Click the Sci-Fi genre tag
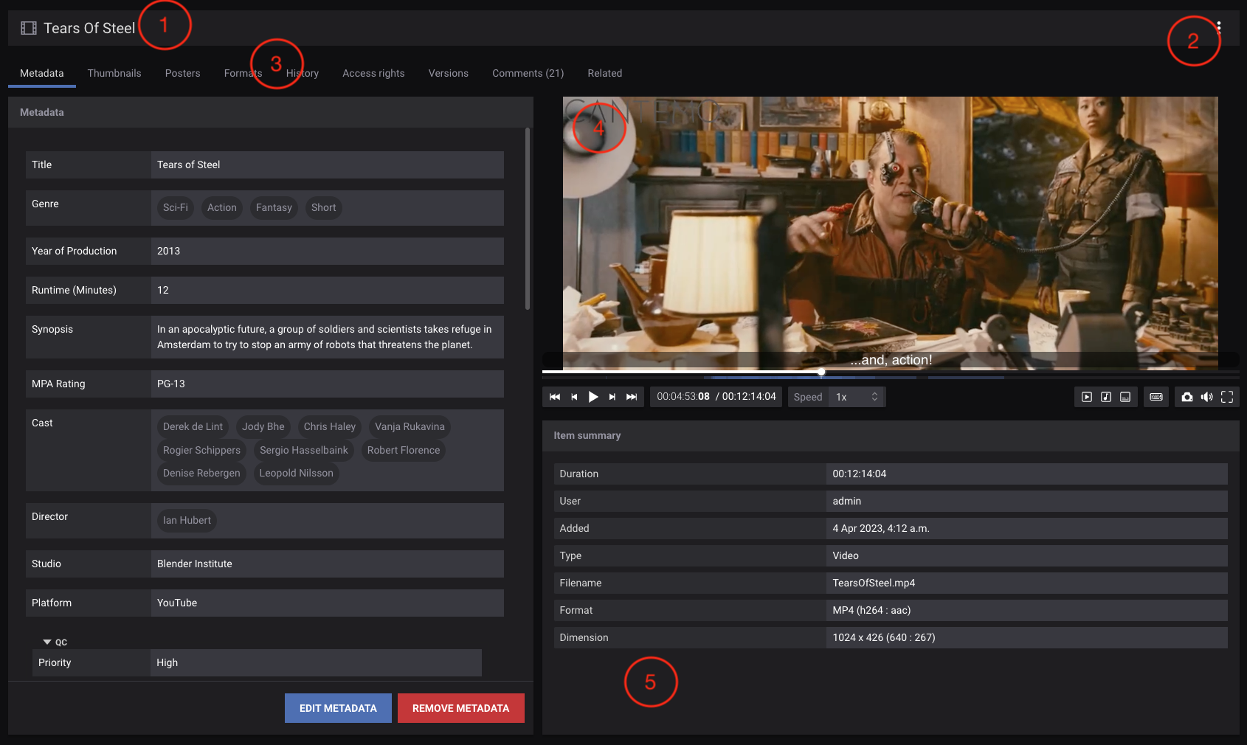This screenshot has height=745, width=1247. [x=176, y=208]
